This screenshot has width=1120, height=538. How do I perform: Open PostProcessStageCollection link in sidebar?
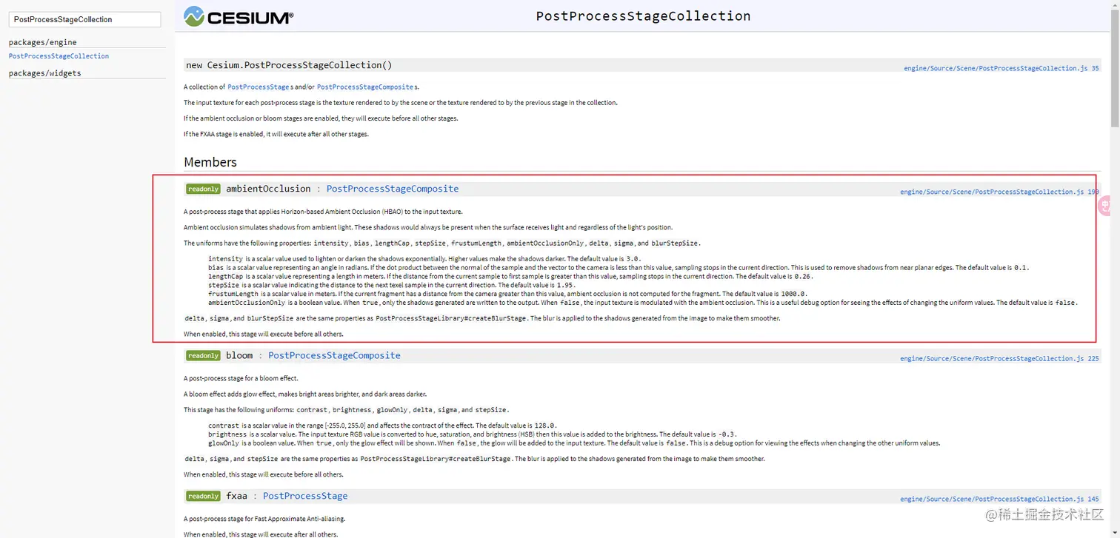click(59, 56)
